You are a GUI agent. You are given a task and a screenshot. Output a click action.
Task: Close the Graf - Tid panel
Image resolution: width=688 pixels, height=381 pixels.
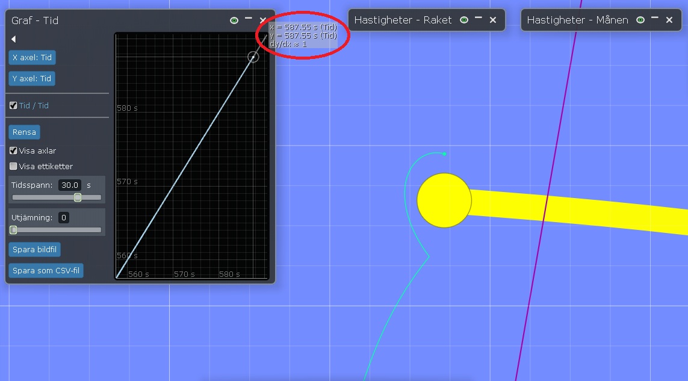tap(263, 20)
